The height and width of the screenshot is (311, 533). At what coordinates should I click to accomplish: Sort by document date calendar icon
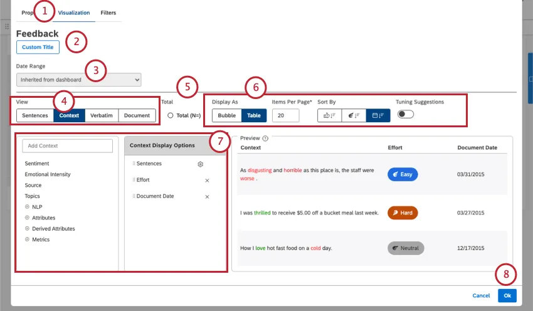[x=378, y=115]
